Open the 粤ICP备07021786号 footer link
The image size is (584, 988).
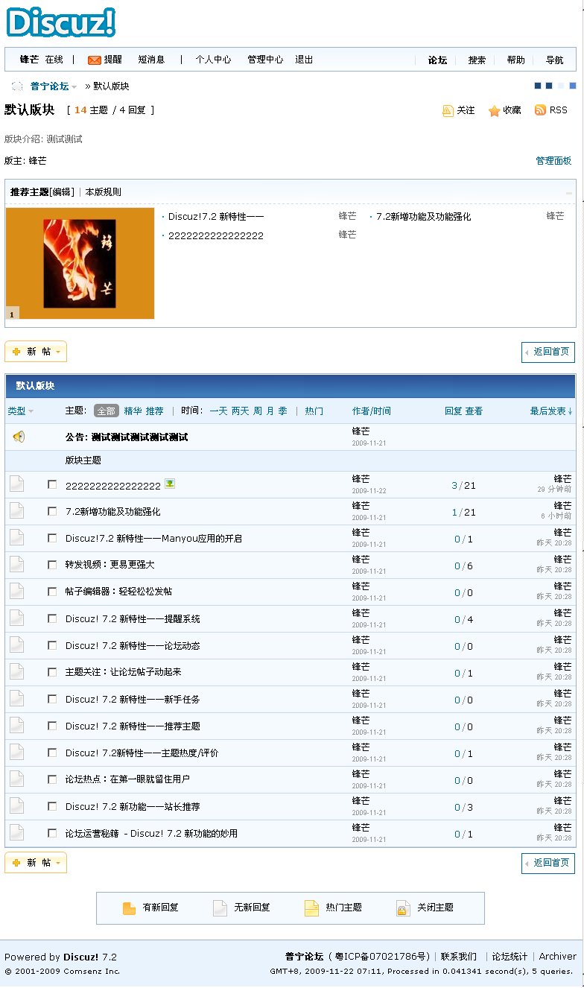pos(381,957)
